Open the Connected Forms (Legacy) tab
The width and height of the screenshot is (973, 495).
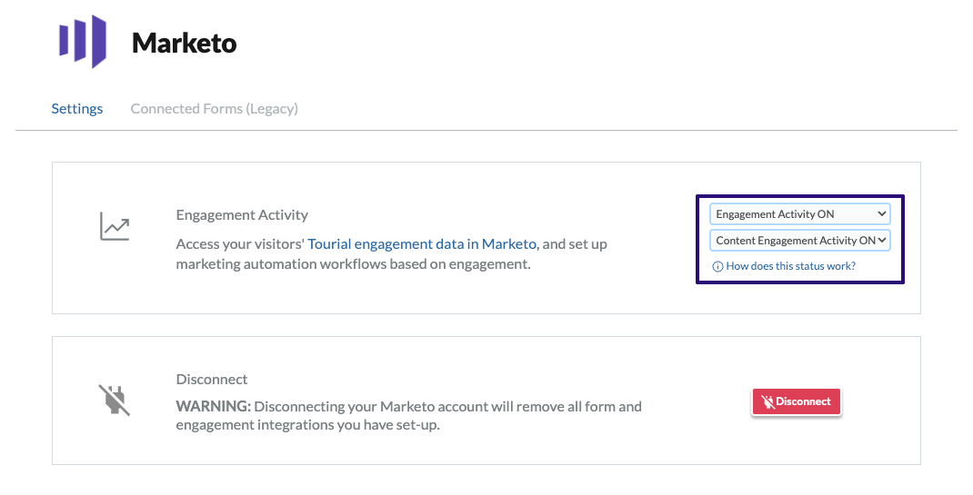coord(214,109)
